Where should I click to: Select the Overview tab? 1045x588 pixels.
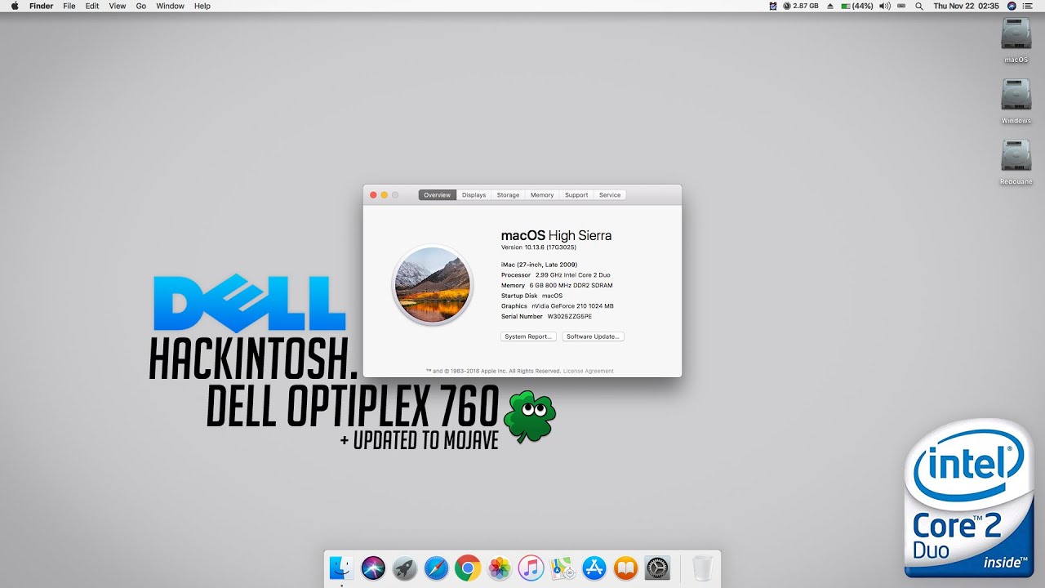pos(437,195)
